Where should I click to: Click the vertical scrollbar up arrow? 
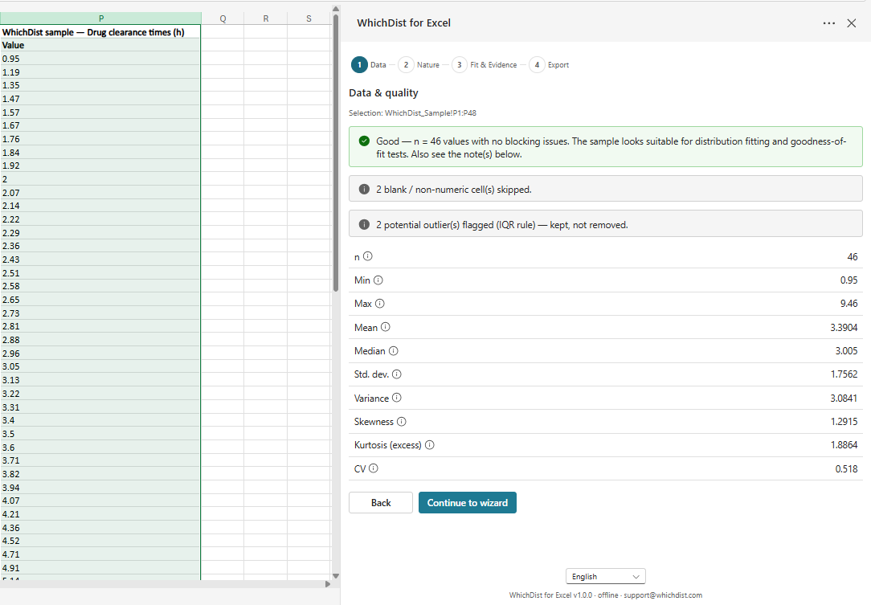pyautogui.click(x=336, y=9)
